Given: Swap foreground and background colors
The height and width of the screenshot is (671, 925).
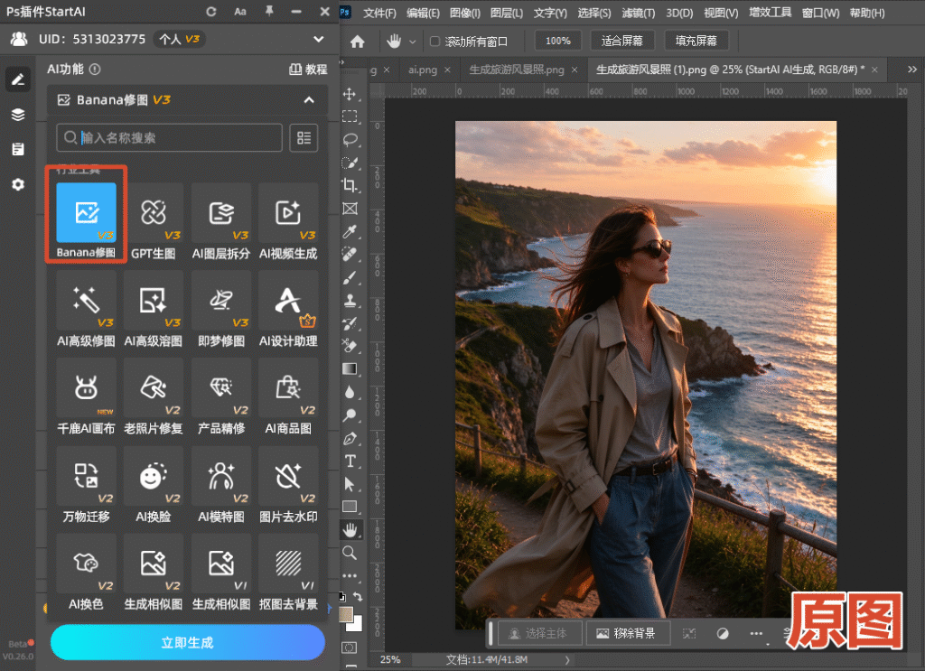Looking at the screenshot, I should point(358,597).
